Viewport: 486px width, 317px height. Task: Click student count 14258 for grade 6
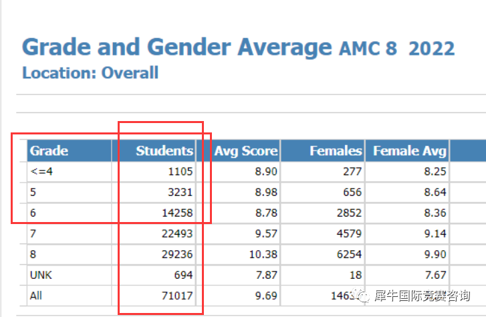pos(177,213)
